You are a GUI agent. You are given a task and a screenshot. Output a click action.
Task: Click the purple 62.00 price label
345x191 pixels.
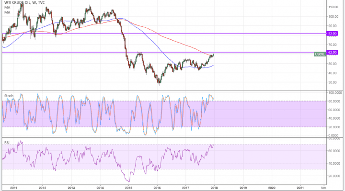click(x=332, y=52)
